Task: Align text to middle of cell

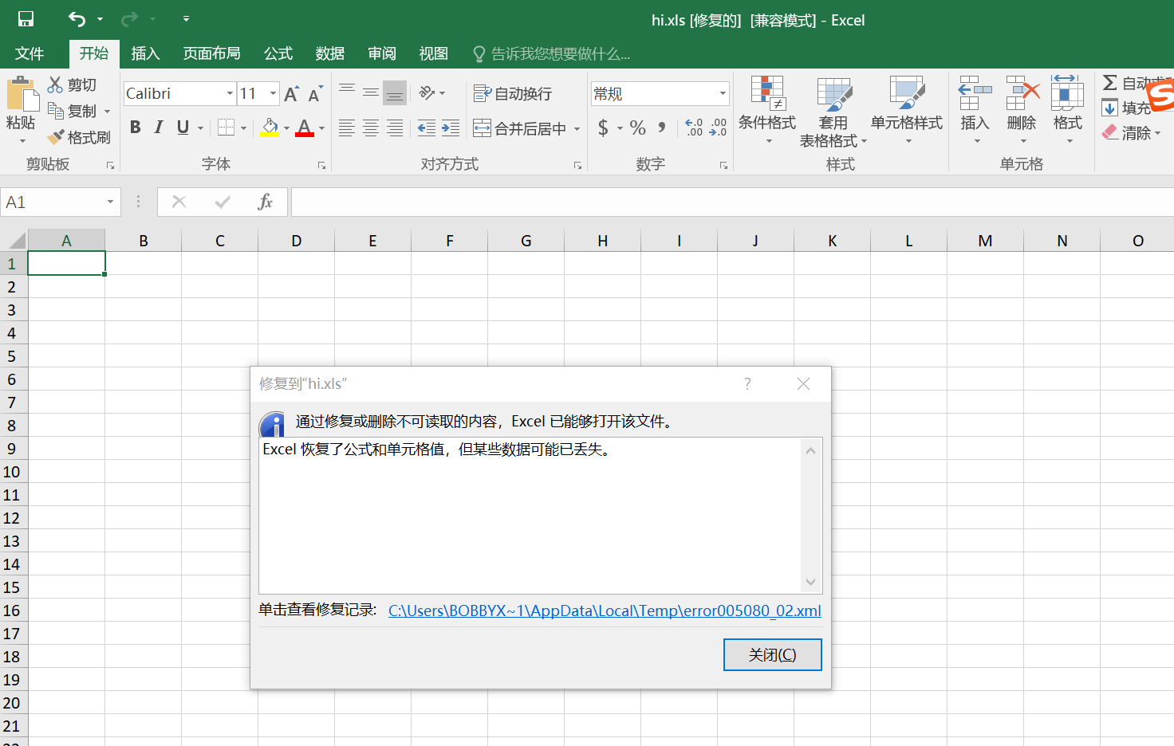Action: tap(371, 93)
